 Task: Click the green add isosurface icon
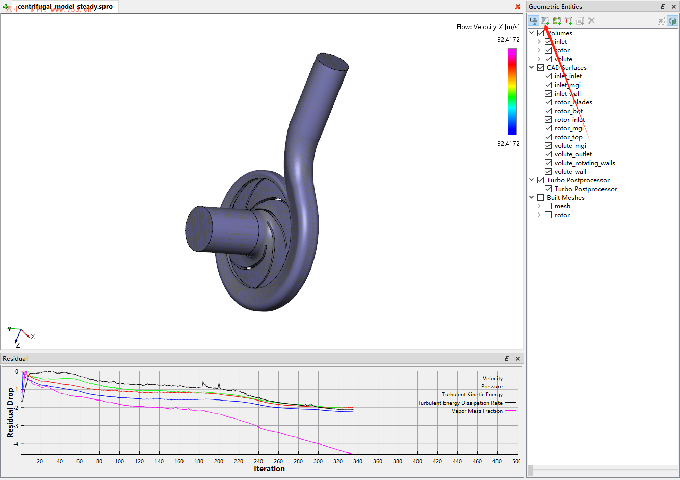click(x=557, y=21)
